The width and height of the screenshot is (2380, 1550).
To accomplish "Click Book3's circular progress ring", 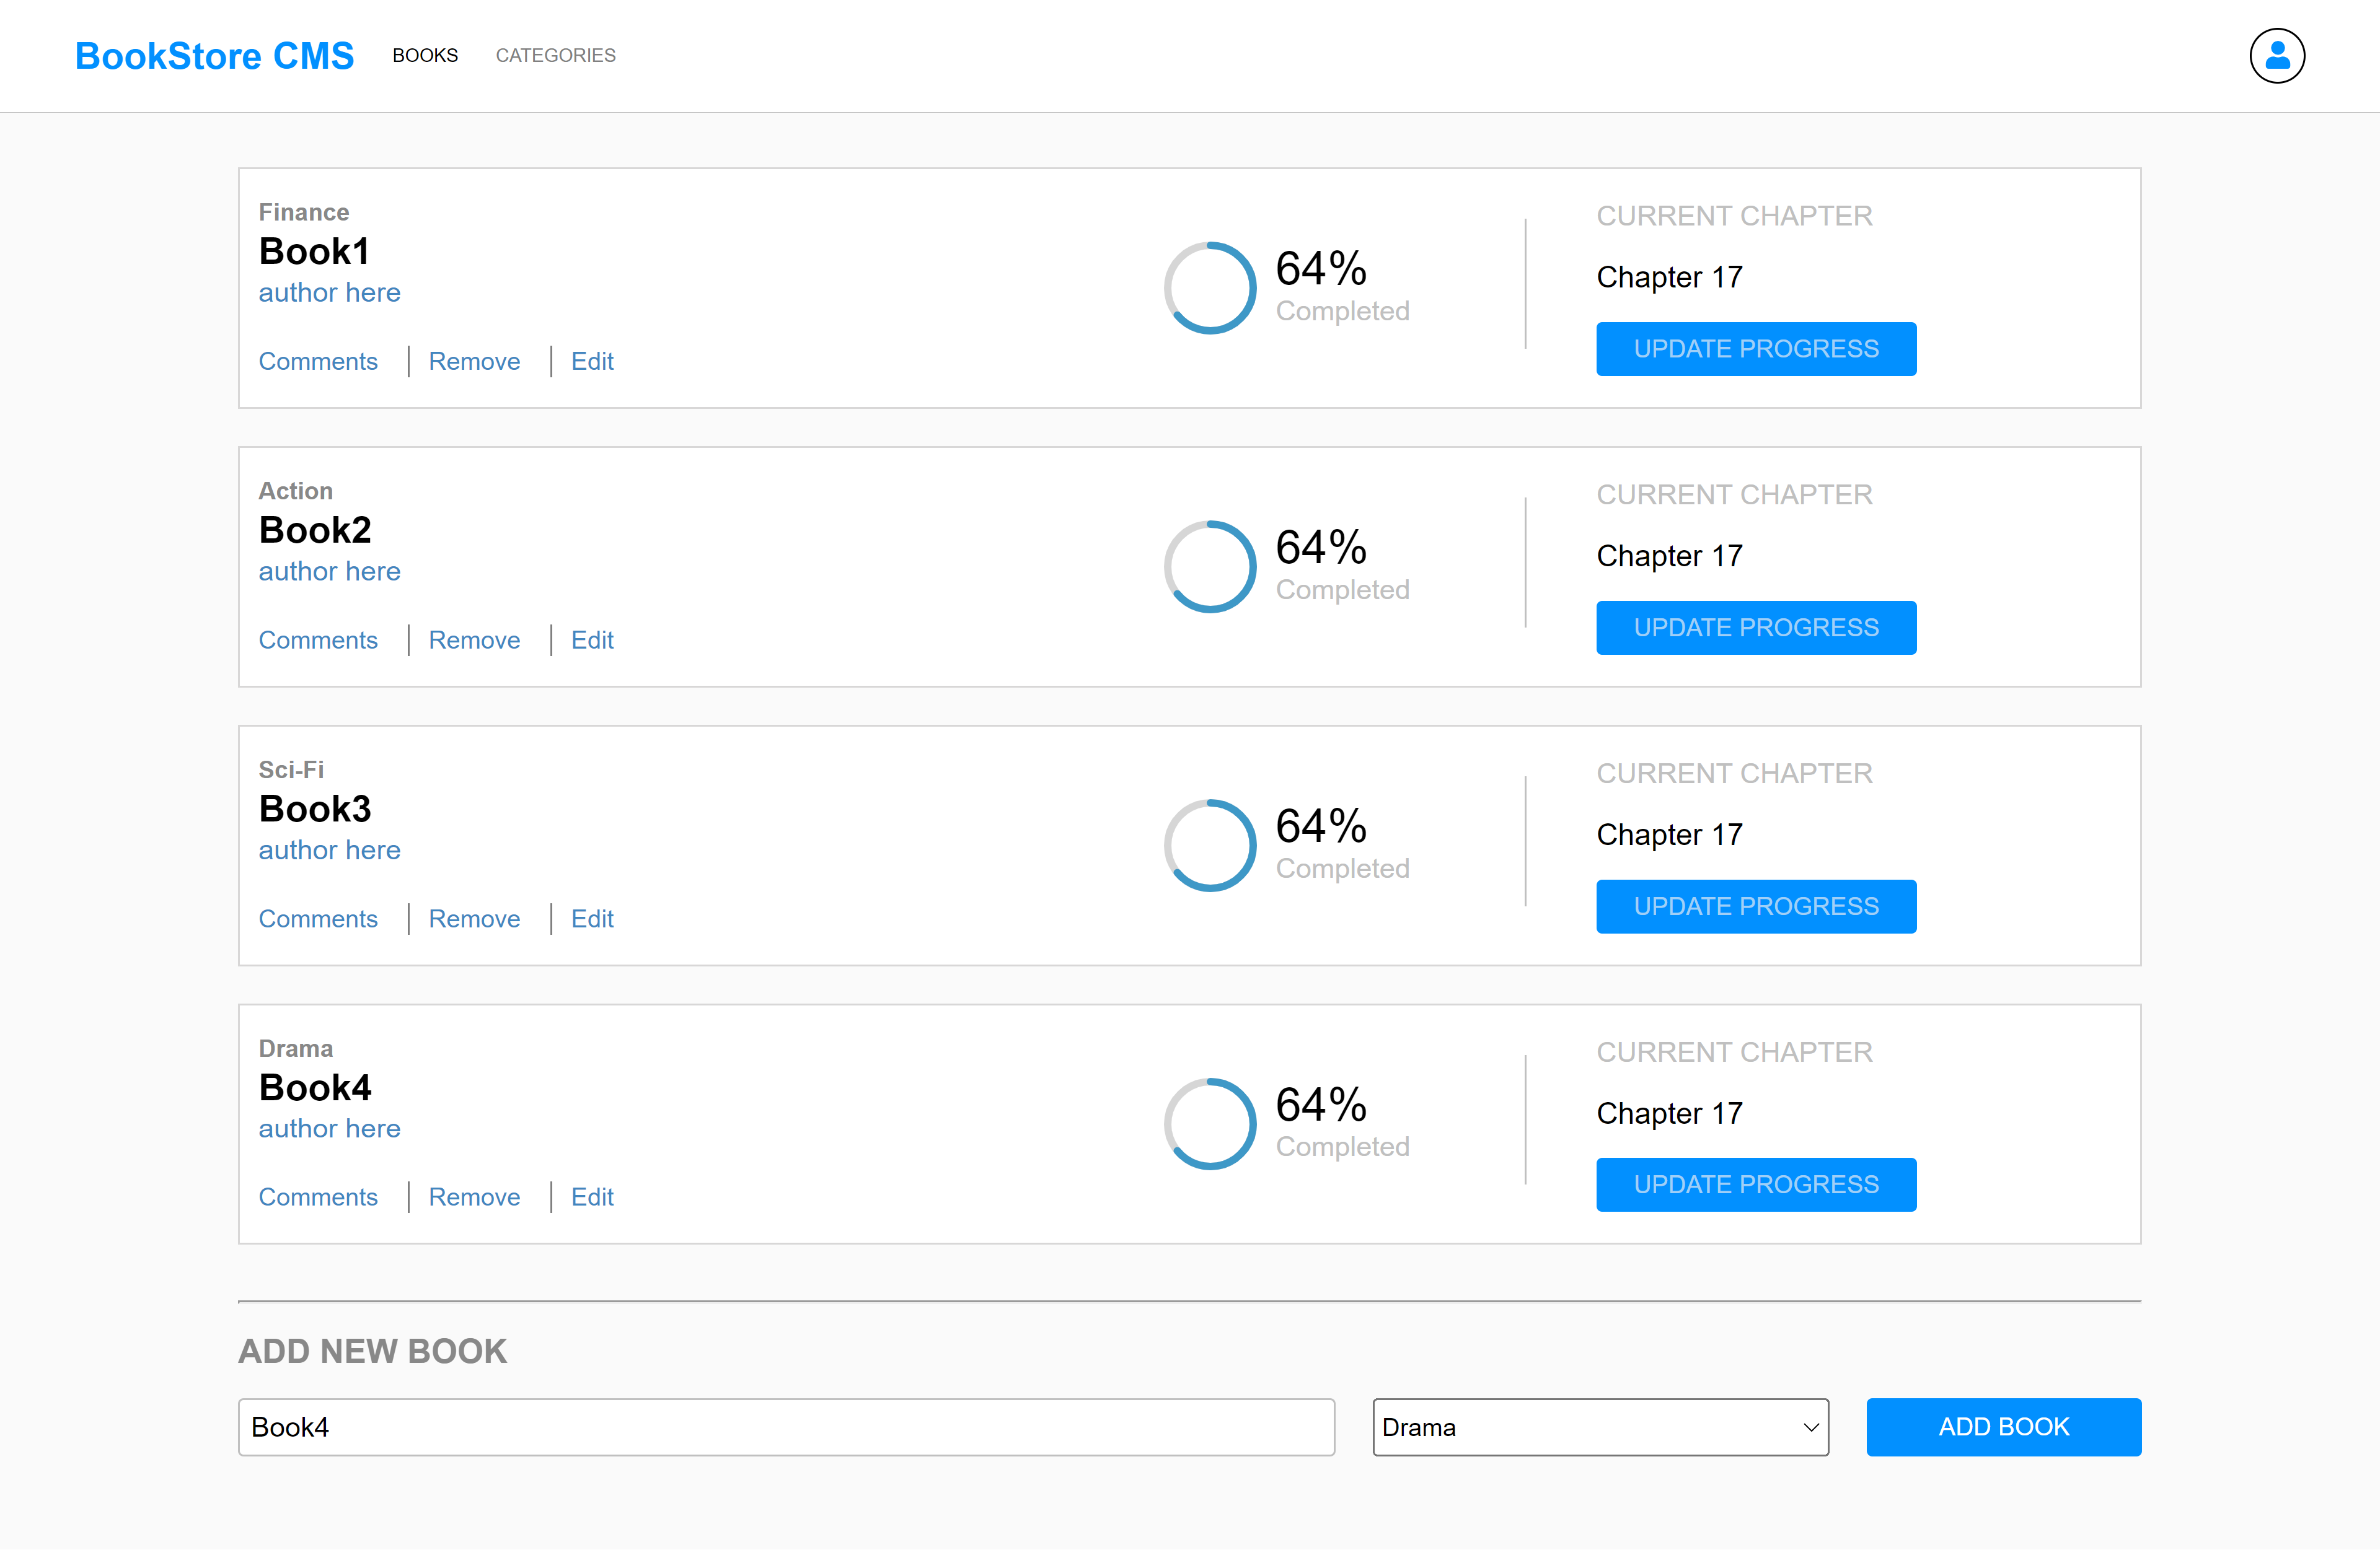I will [x=1209, y=846].
